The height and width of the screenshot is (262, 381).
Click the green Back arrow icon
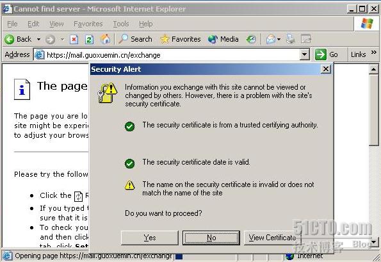10,39
